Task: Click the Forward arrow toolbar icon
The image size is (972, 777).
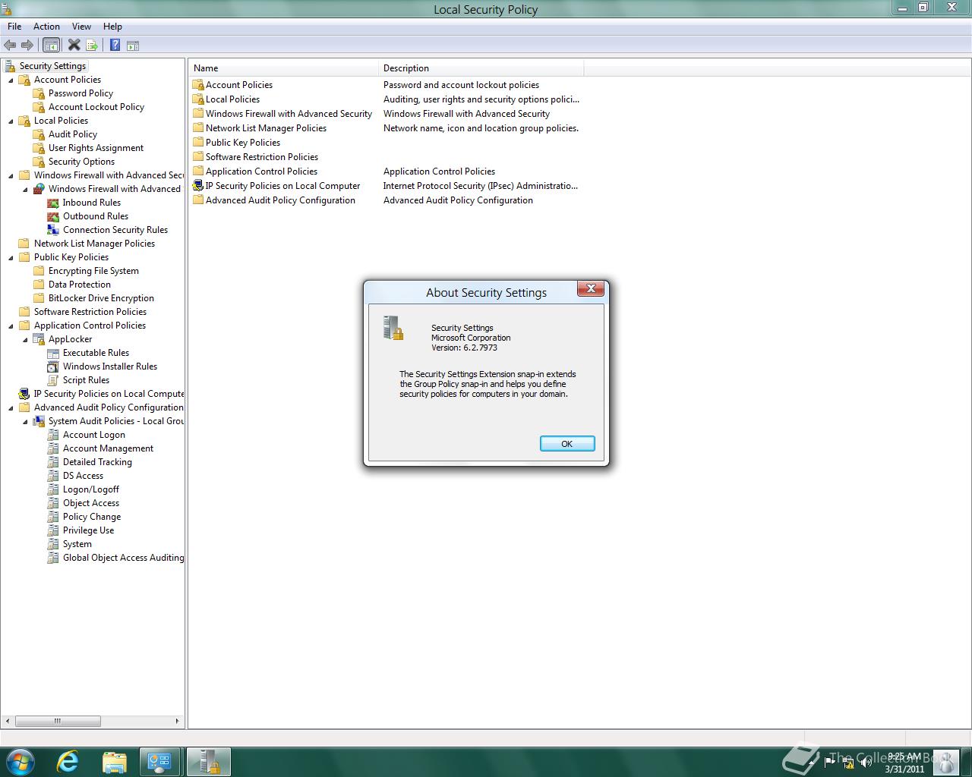Action: pyautogui.click(x=27, y=46)
